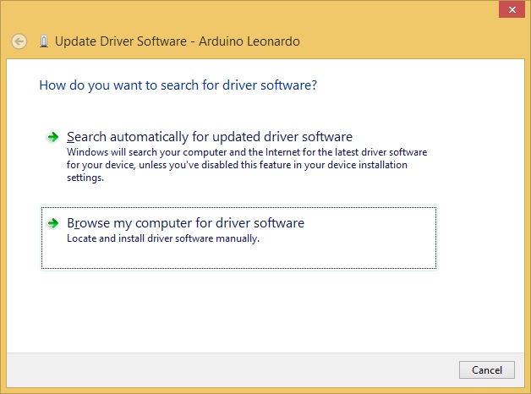Click green arrow next to Browse my computer
531x394 pixels.
[52, 223]
